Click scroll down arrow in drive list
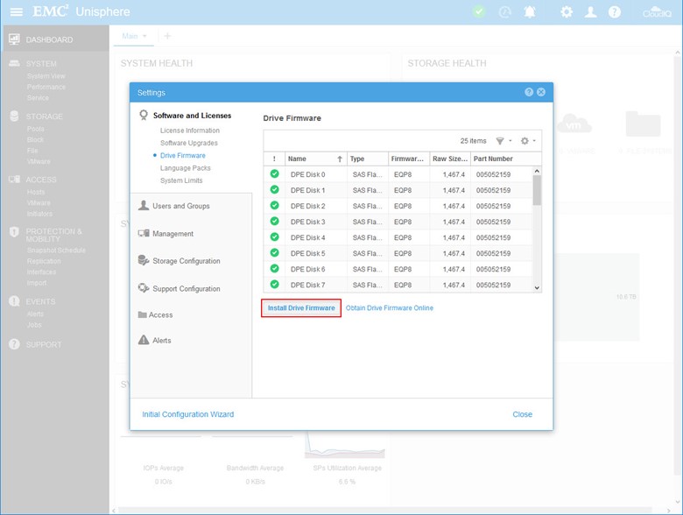The width and height of the screenshot is (683, 515). click(x=537, y=287)
